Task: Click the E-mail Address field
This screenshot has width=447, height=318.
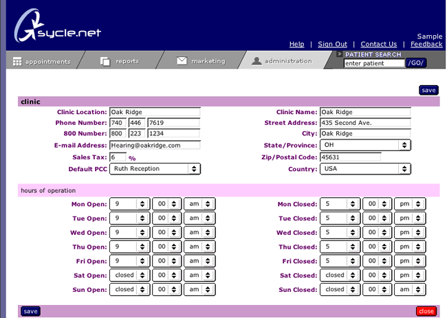Action: [x=155, y=146]
